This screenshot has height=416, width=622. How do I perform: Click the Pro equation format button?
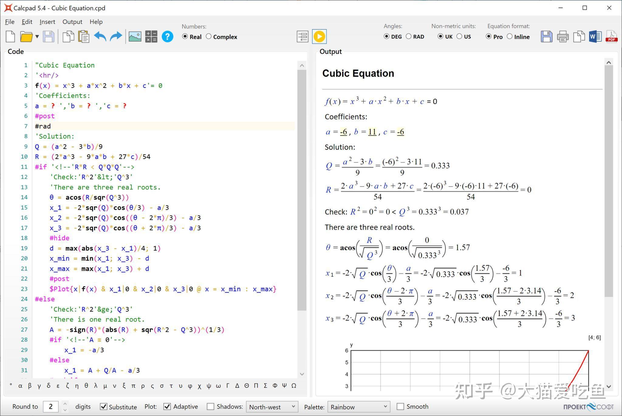click(x=490, y=37)
